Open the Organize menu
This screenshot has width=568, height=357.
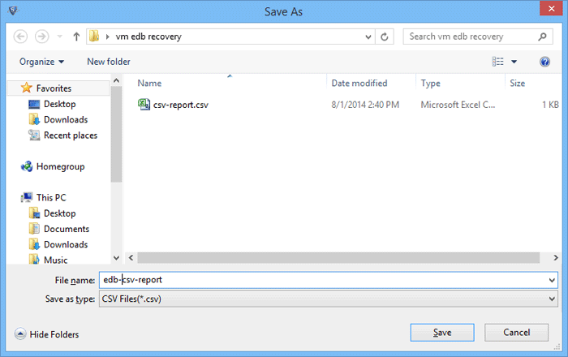click(x=41, y=62)
